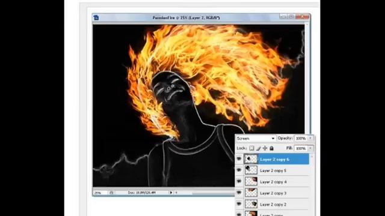385x216 pixels.
Task: Toggle visibility of Layer 2 copy 3
Action: (239, 193)
